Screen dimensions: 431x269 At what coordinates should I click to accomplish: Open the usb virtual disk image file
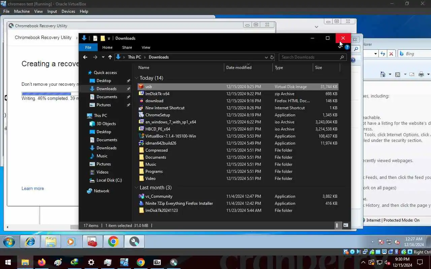tap(238, 87)
